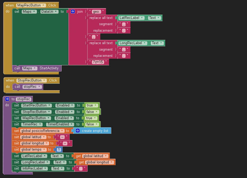Click the "?z=15" text string field
Viewport: 247px width, 178px height.
point(98,62)
